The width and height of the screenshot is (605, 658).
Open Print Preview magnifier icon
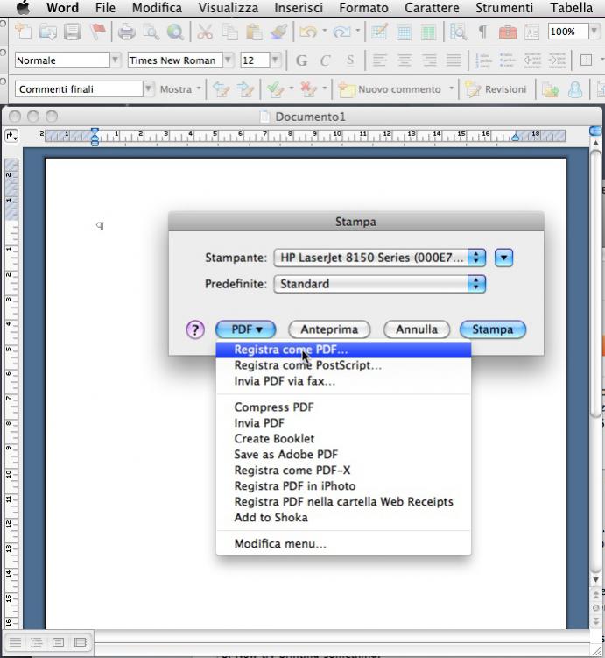(x=151, y=32)
